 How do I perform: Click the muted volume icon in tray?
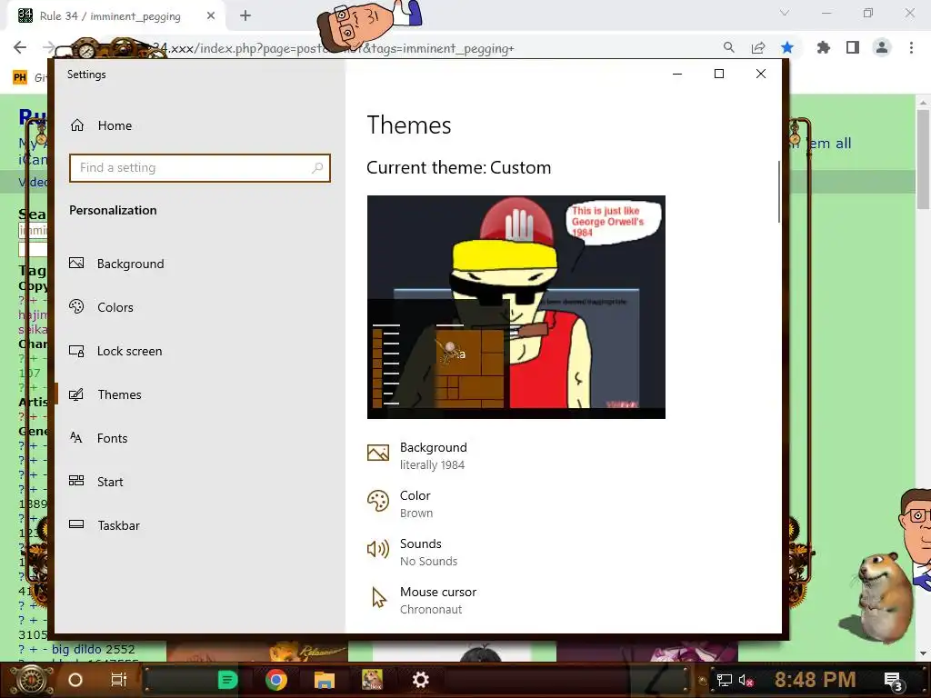(746, 680)
